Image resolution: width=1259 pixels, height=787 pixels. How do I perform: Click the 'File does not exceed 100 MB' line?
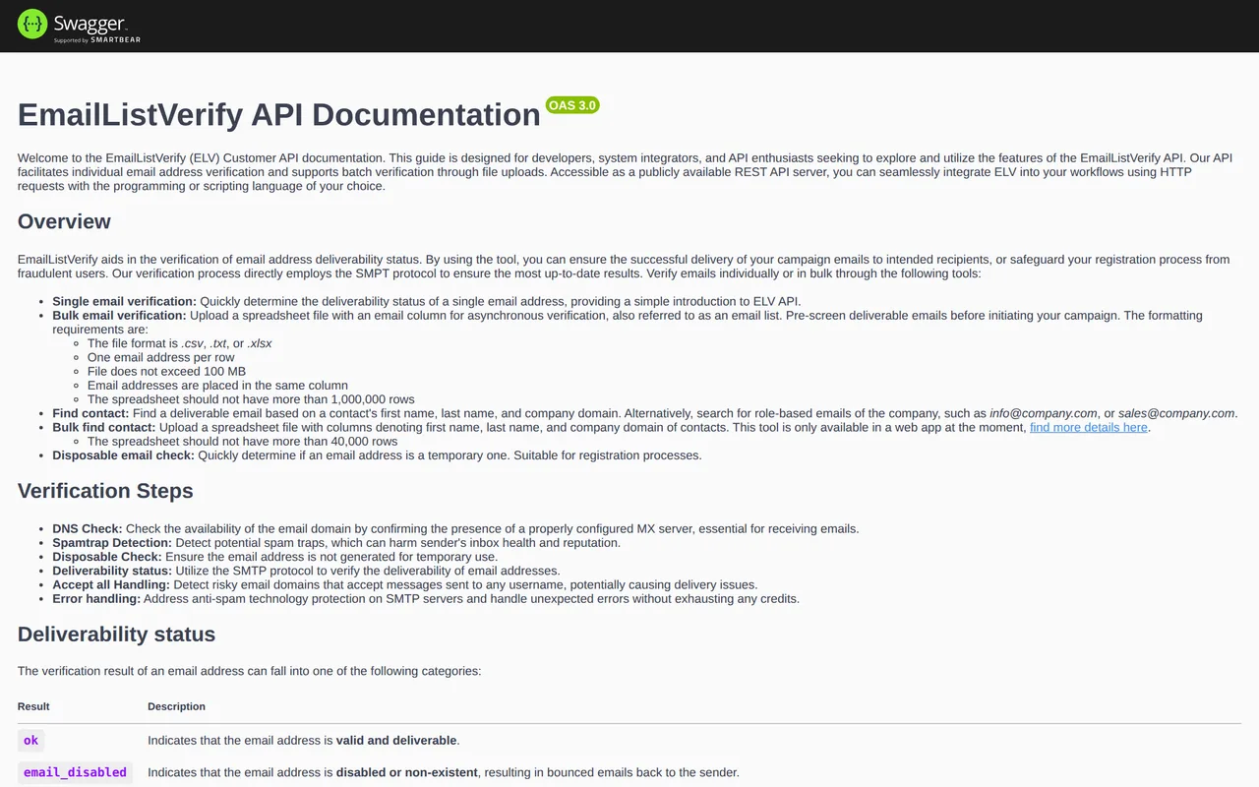pyautogui.click(x=166, y=372)
